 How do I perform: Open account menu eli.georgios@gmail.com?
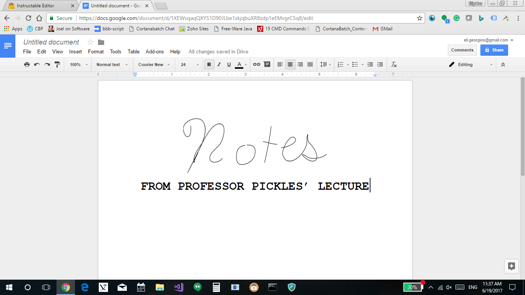(x=488, y=40)
